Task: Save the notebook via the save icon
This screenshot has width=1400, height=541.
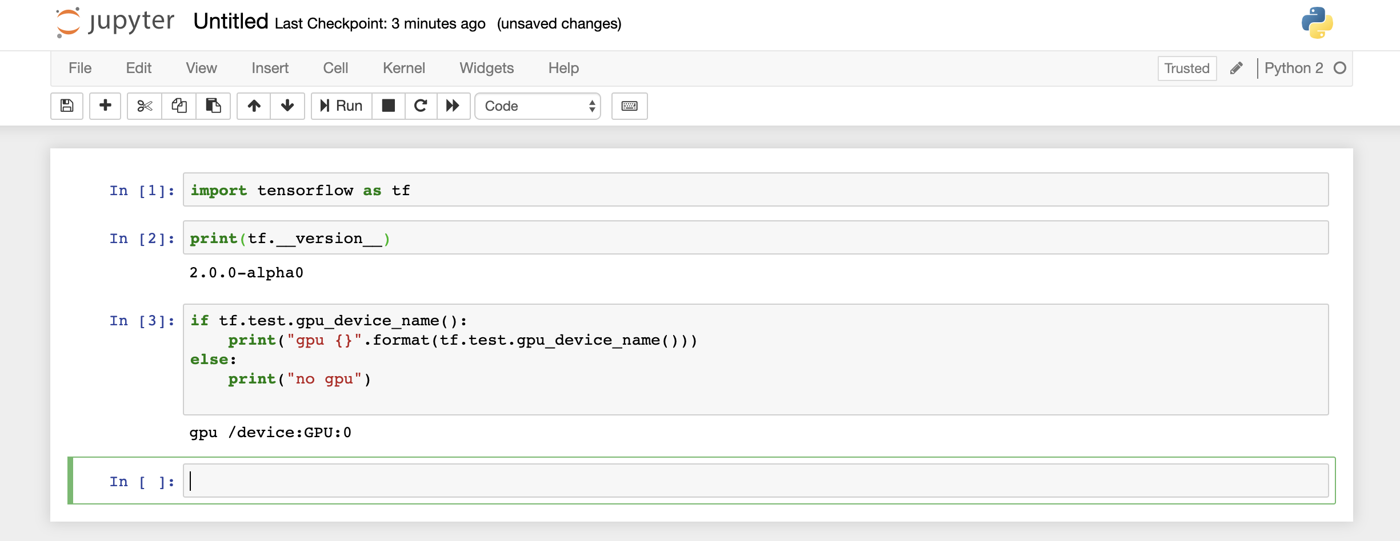Action: click(x=66, y=106)
